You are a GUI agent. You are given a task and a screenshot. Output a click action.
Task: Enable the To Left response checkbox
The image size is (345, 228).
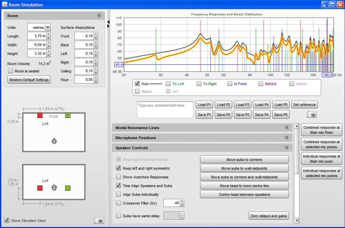pyautogui.click(x=168, y=84)
